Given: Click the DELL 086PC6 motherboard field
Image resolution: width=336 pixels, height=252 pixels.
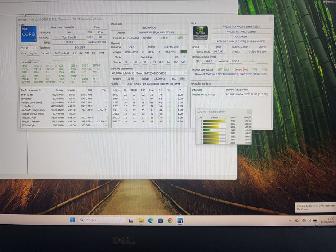Looking at the screenshot, I should pos(148,28).
